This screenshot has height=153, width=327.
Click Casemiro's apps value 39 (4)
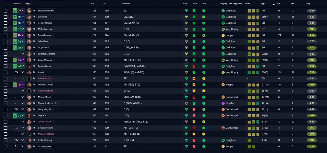pyautogui.click(x=264, y=17)
